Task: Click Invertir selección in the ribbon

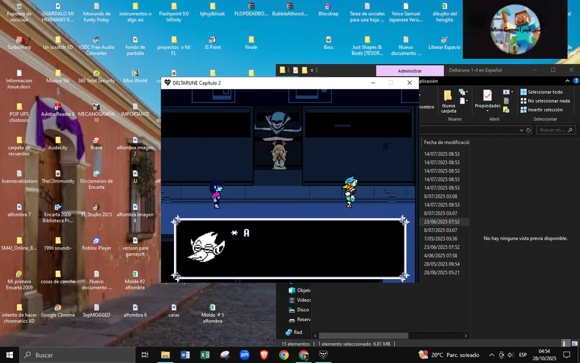Action: coord(541,110)
